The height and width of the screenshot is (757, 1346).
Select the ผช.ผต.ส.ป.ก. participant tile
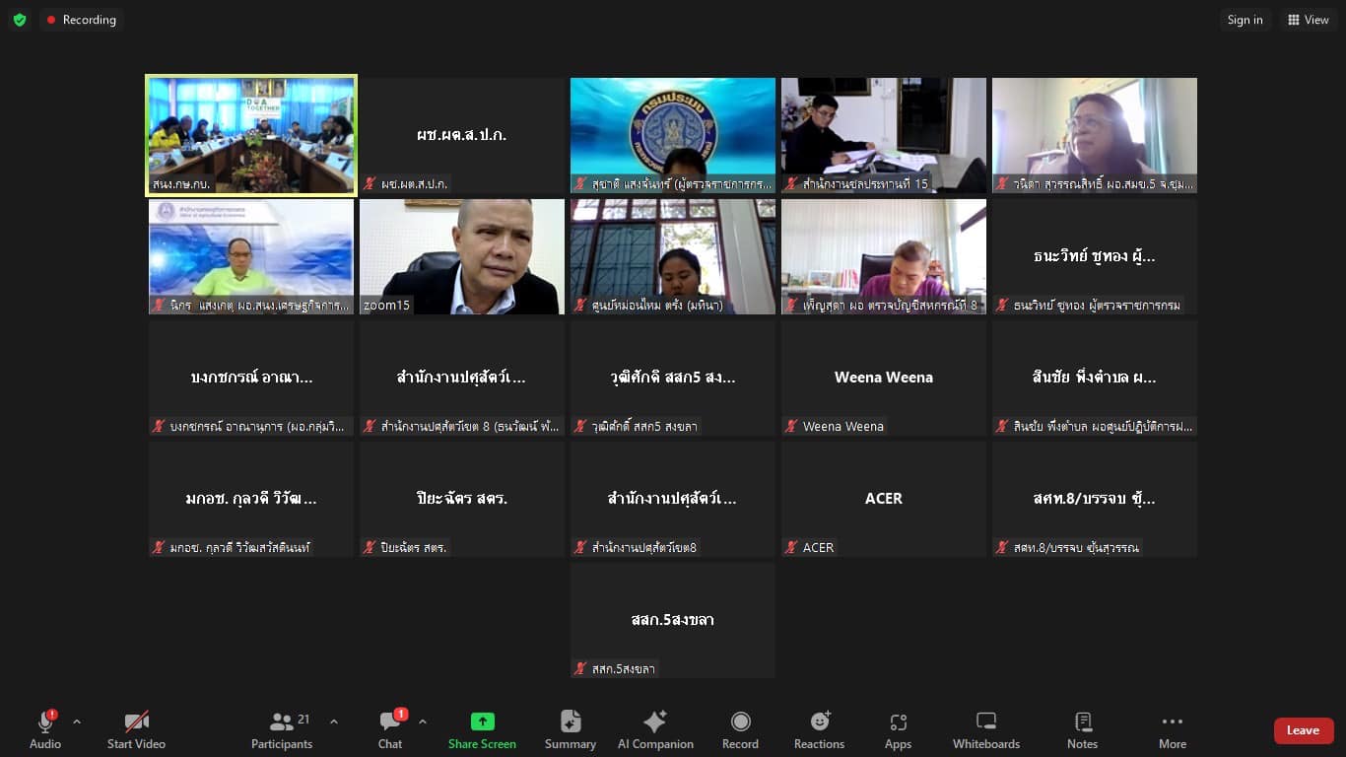pos(462,135)
